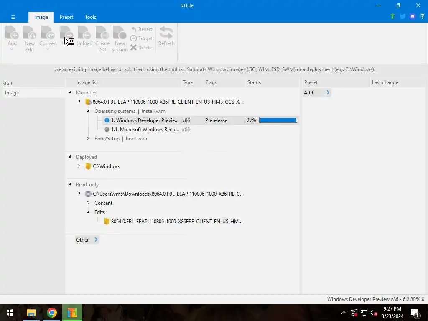Click the blue disc icon beside Windows Developer Preview
The image size is (428, 321).
coord(107,120)
